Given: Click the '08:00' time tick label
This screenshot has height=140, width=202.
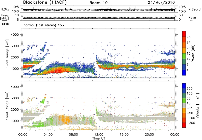Looking at the screenshot, I should pyautogui.click(x=73, y=135).
